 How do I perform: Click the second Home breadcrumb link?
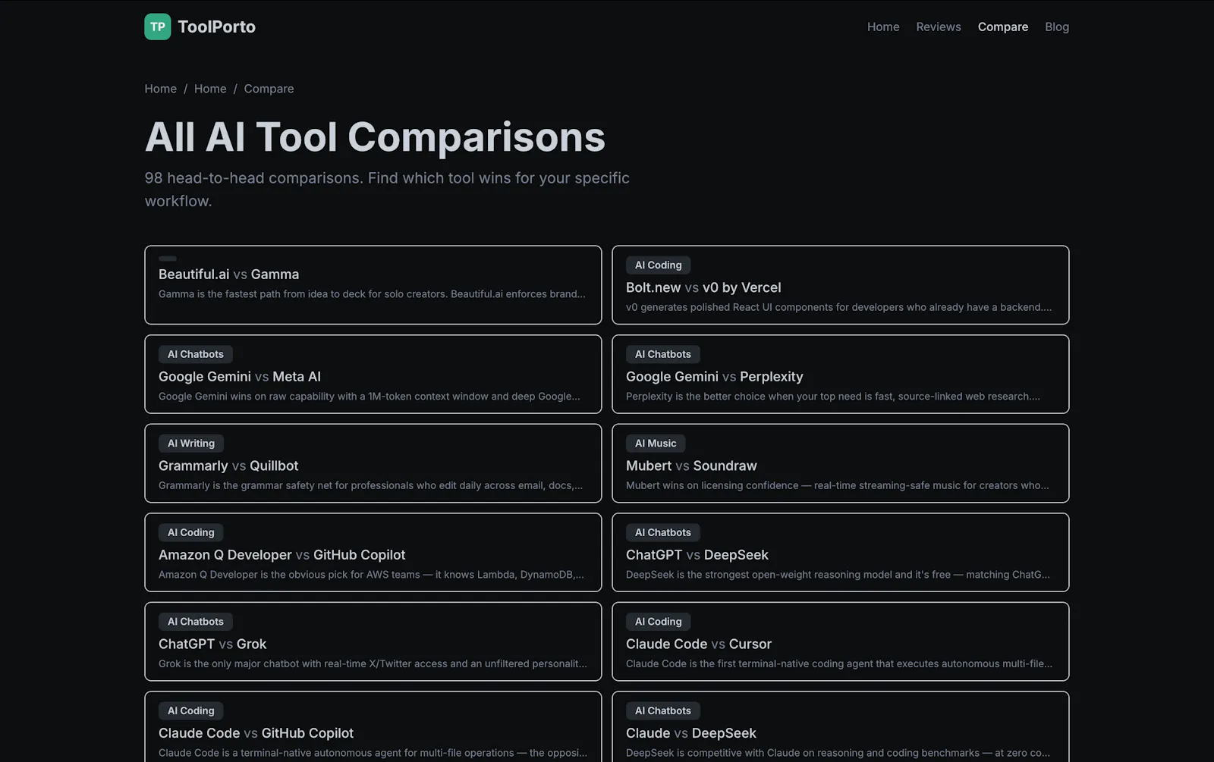(x=210, y=89)
